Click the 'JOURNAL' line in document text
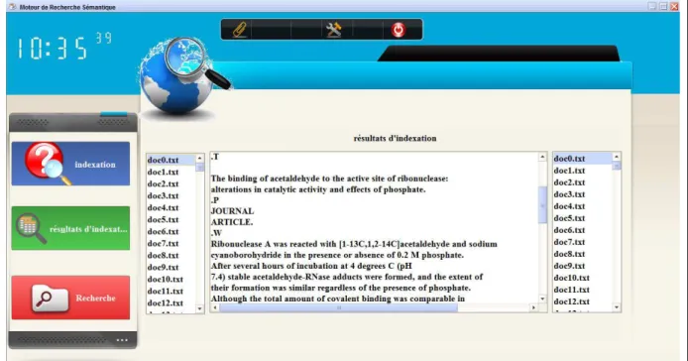The image size is (688, 361). click(232, 211)
